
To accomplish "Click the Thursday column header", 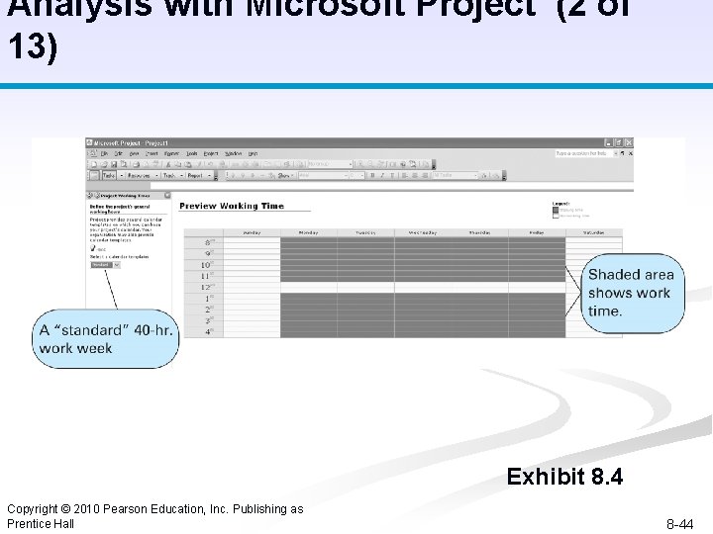I will 479,232.
